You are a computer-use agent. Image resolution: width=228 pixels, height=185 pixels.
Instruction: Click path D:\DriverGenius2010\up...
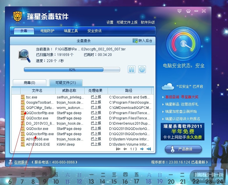coord(130,123)
